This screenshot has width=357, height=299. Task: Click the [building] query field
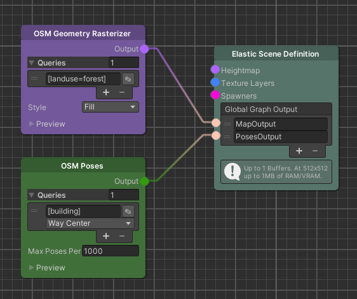pos(83,211)
